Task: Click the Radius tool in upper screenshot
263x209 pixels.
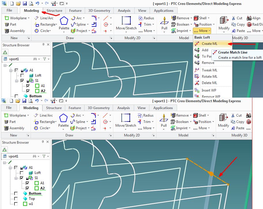Action: (146, 18)
